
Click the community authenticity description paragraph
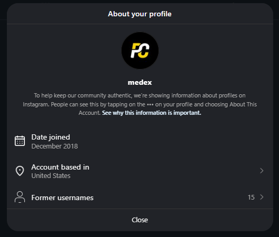click(x=140, y=104)
